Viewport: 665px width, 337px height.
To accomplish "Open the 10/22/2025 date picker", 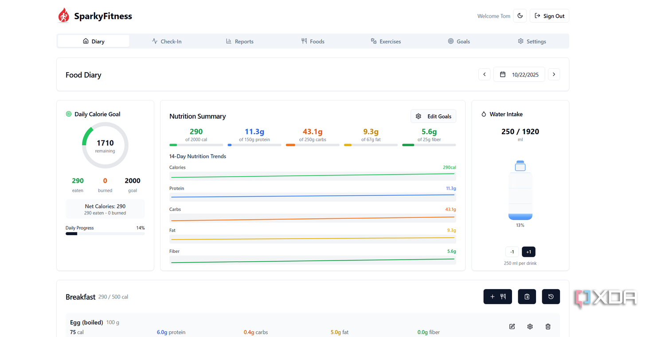I will pyautogui.click(x=519, y=74).
